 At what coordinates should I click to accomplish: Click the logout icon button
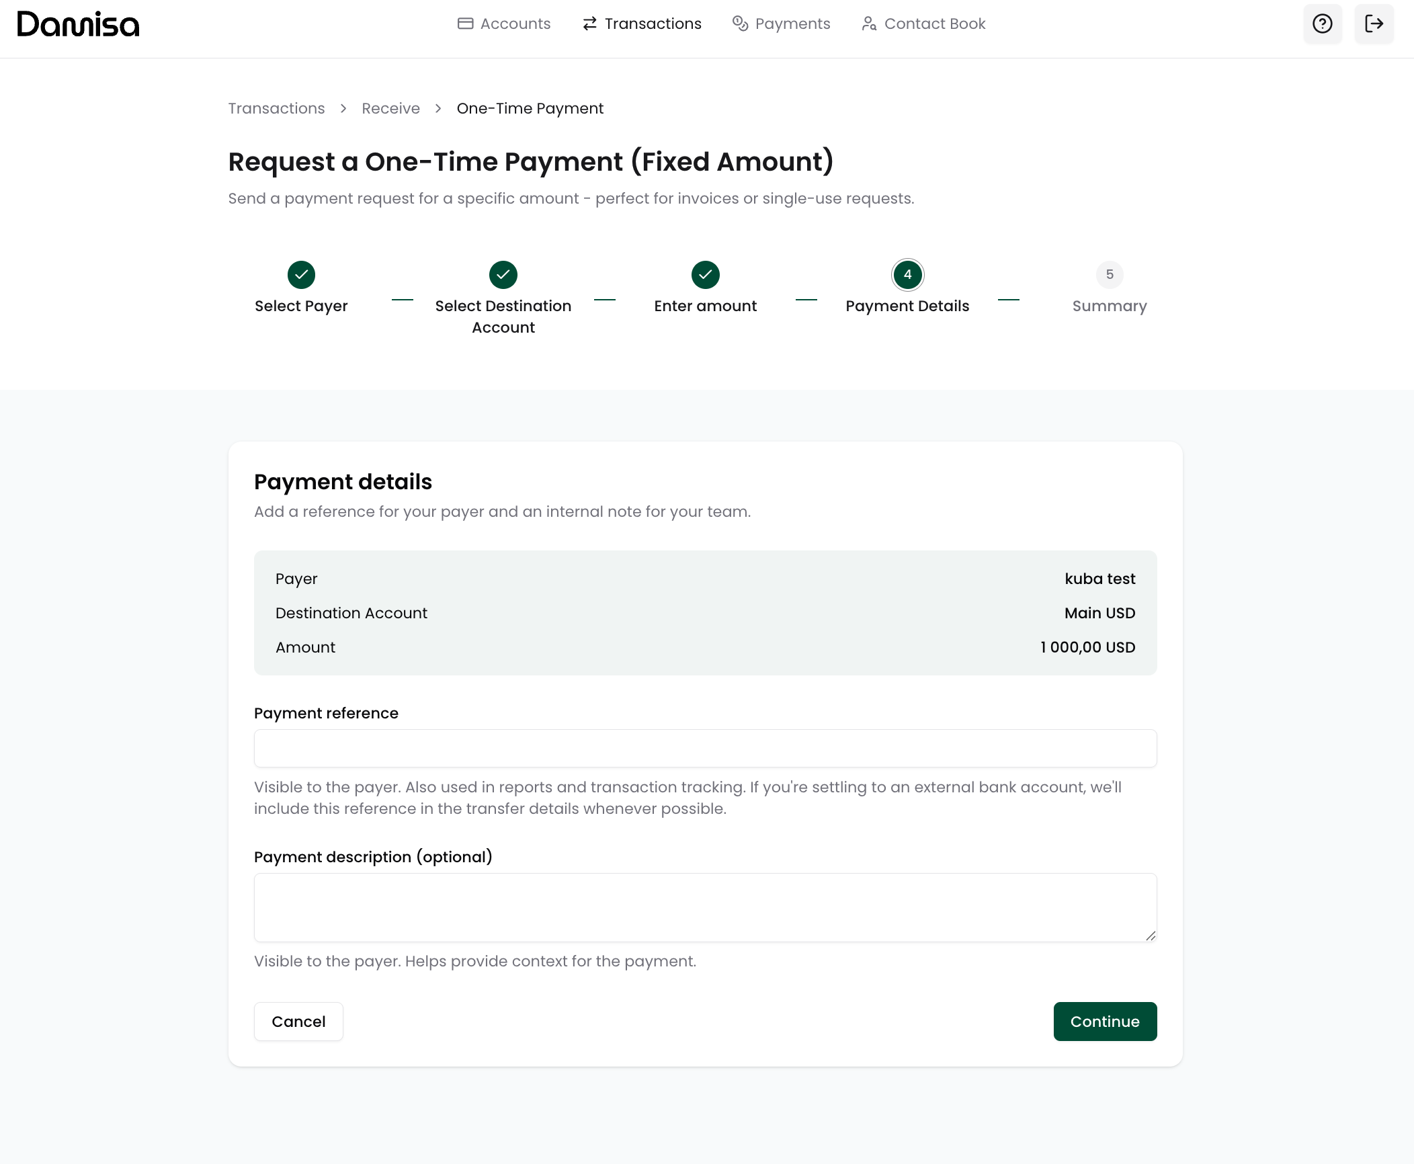pyautogui.click(x=1374, y=24)
